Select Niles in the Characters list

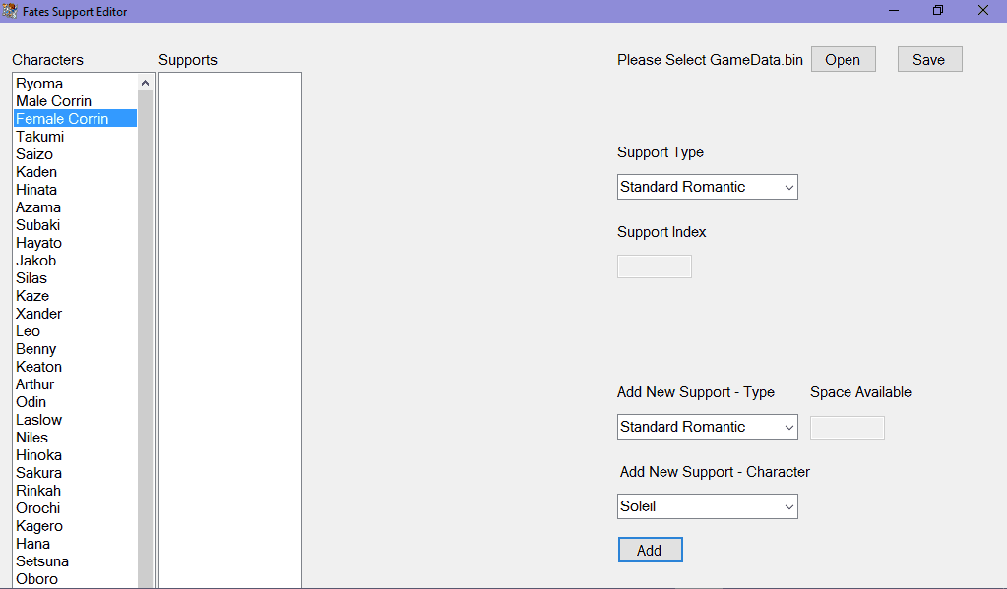tap(75, 438)
